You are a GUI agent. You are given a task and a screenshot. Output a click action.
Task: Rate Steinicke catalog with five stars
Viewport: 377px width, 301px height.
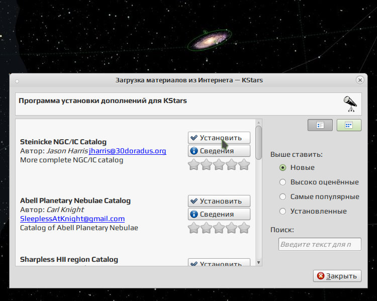pyautogui.click(x=244, y=164)
